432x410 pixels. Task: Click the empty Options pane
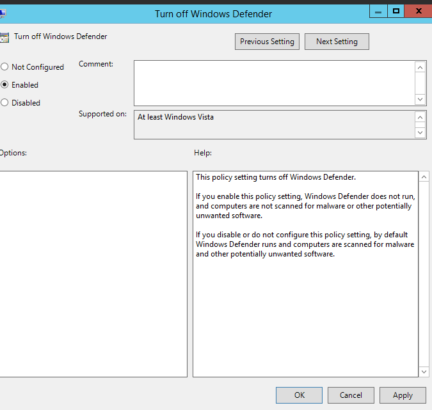point(93,274)
